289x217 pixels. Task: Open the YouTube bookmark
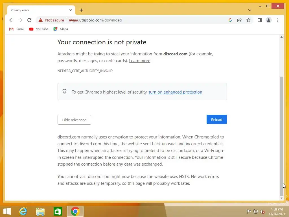point(39,29)
